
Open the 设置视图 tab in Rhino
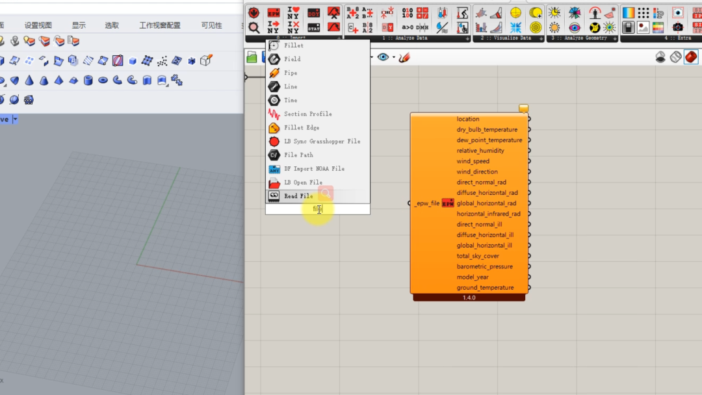coord(38,25)
